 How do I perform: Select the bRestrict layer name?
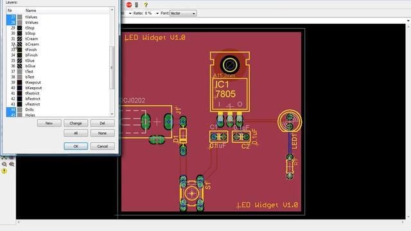click(33, 99)
